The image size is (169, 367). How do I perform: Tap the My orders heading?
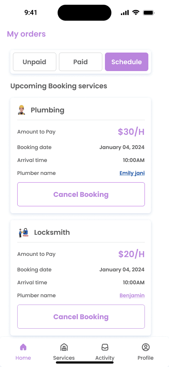point(26,34)
